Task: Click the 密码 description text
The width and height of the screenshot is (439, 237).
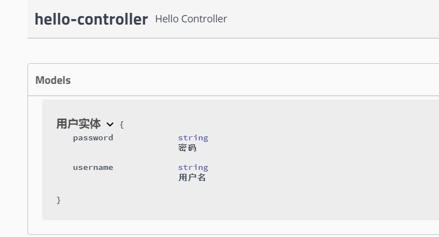Action: coord(188,148)
